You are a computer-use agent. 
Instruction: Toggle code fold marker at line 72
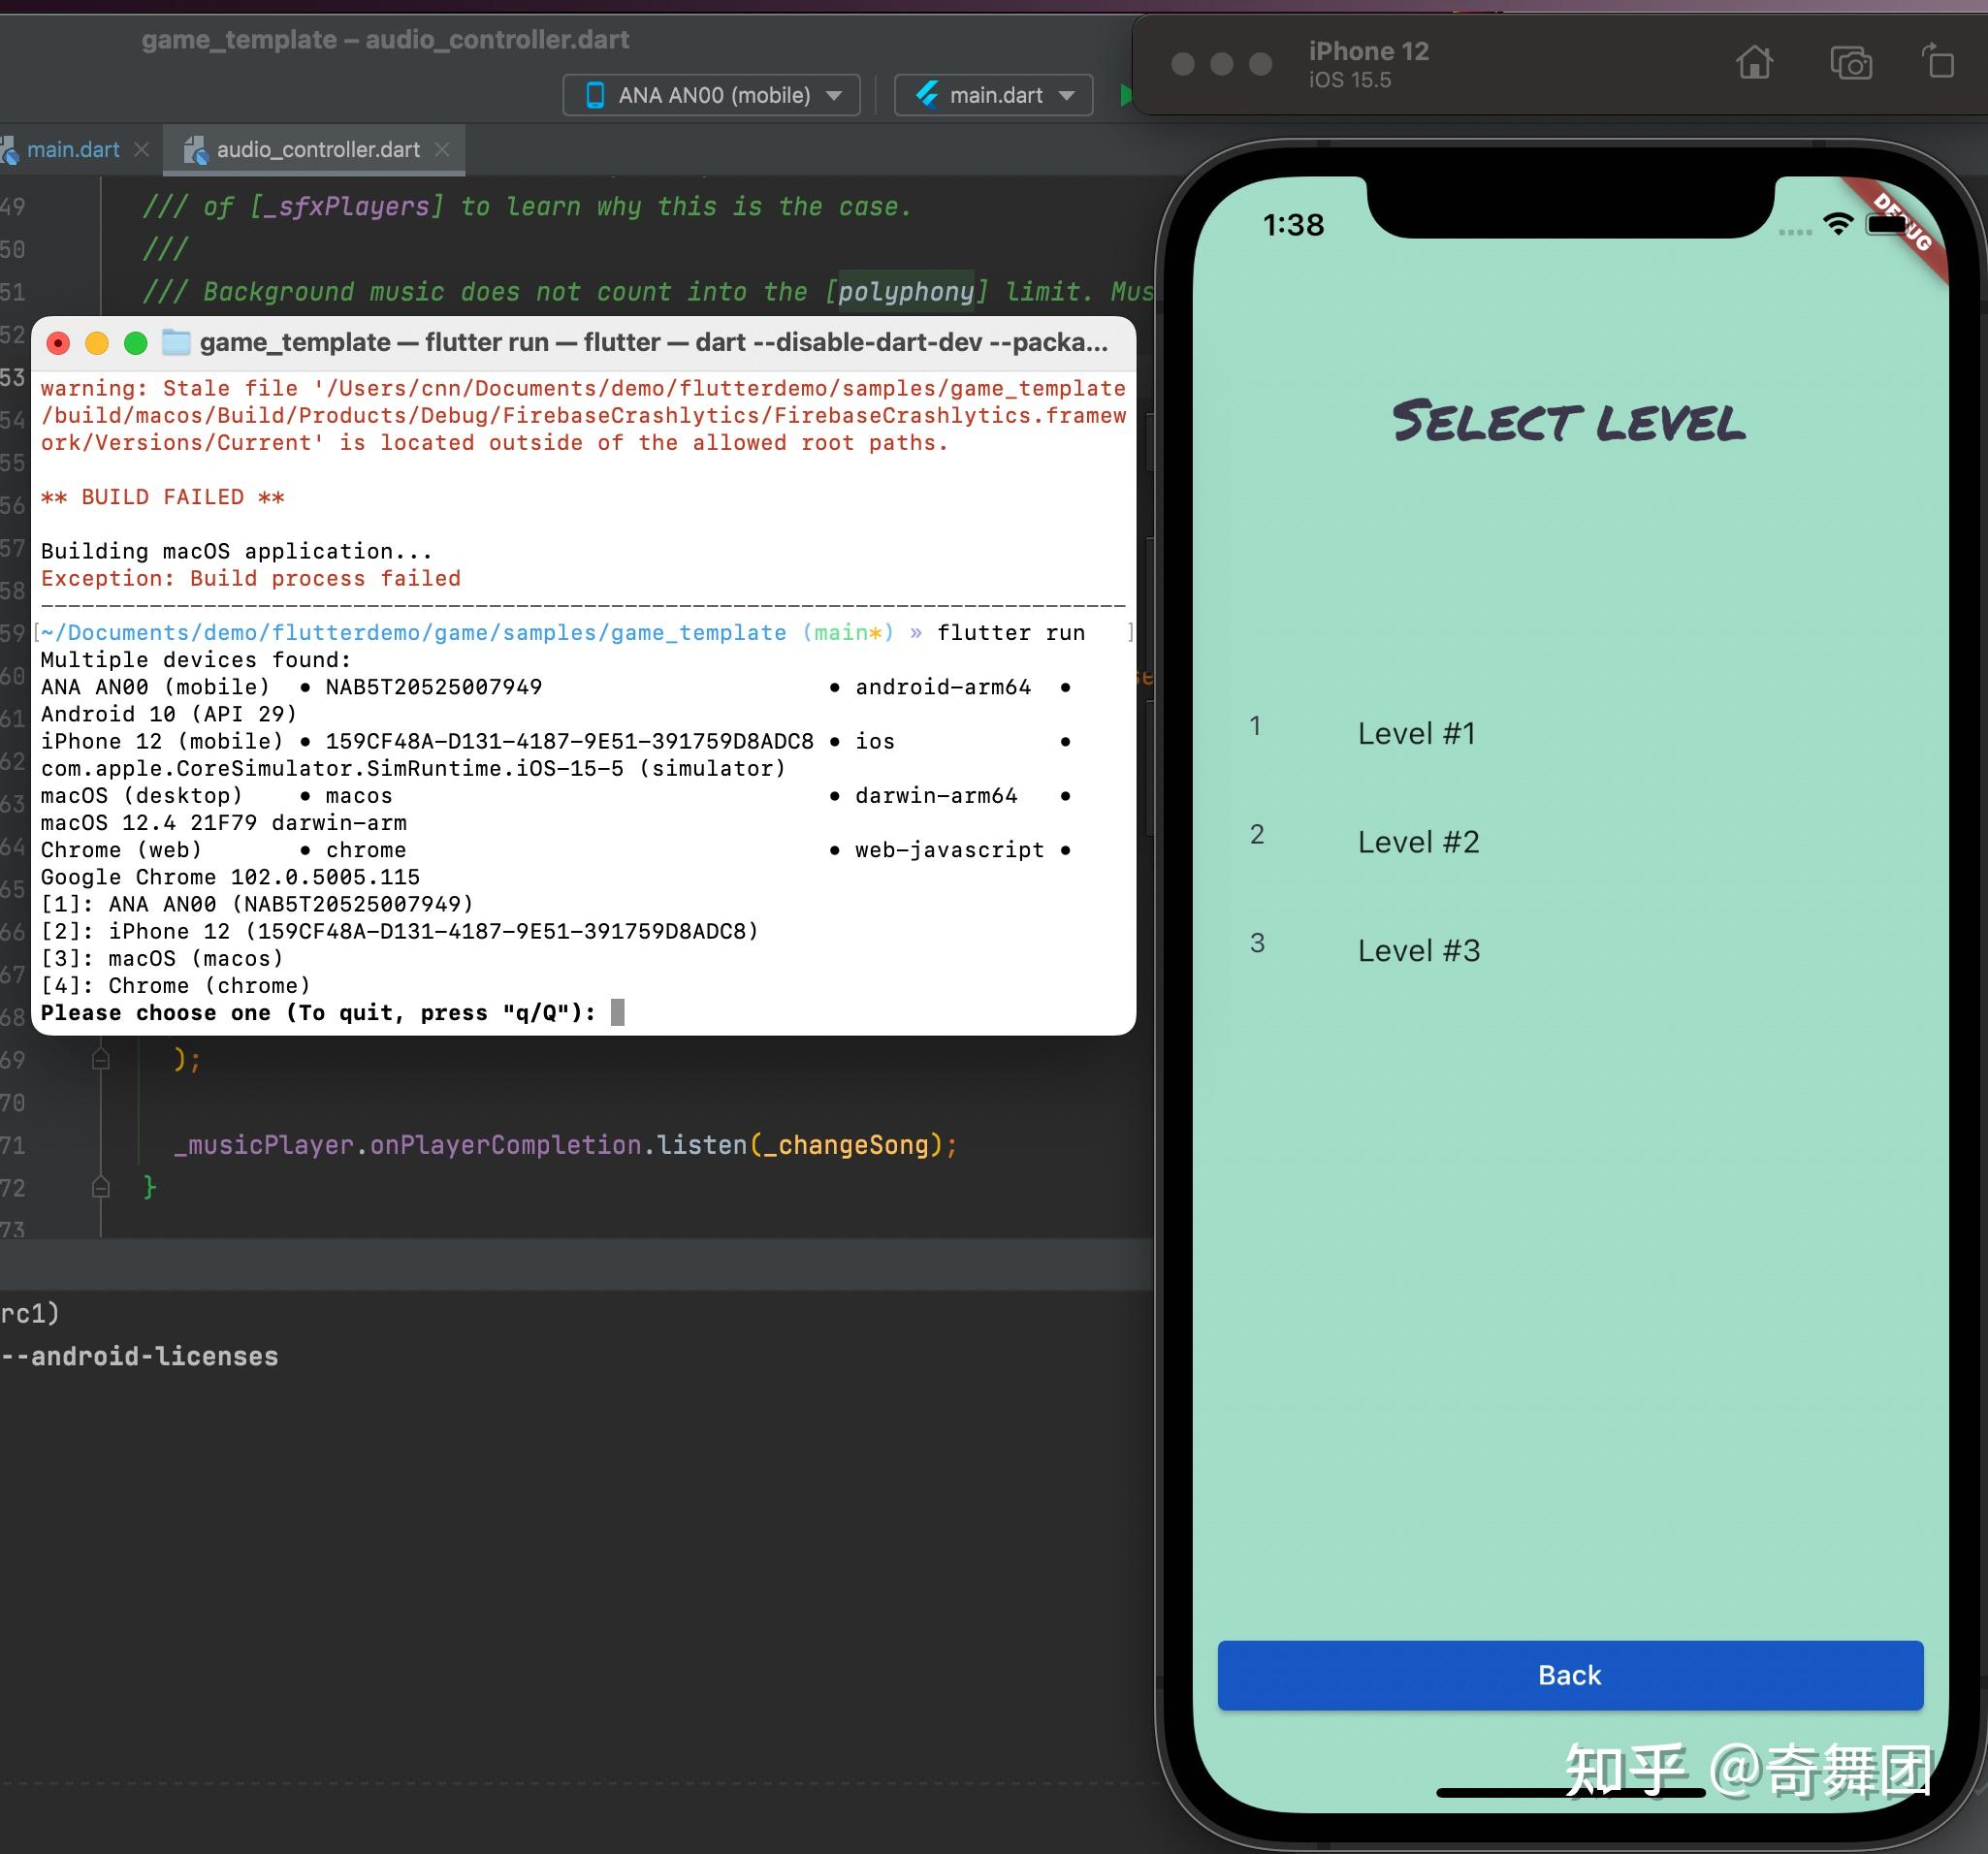(x=101, y=1187)
